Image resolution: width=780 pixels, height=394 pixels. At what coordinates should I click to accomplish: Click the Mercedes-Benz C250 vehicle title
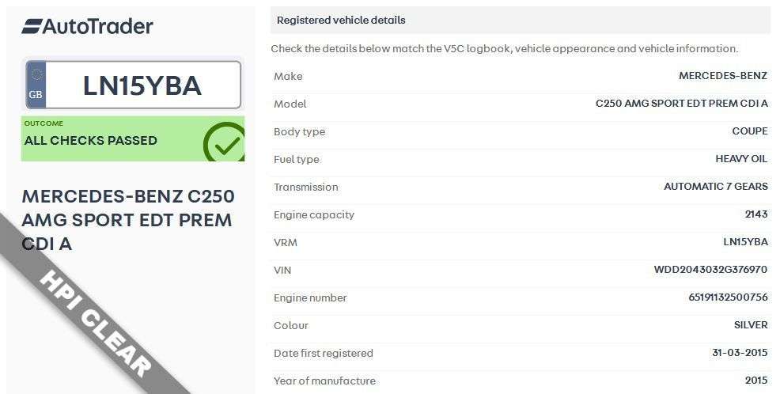point(127,219)
